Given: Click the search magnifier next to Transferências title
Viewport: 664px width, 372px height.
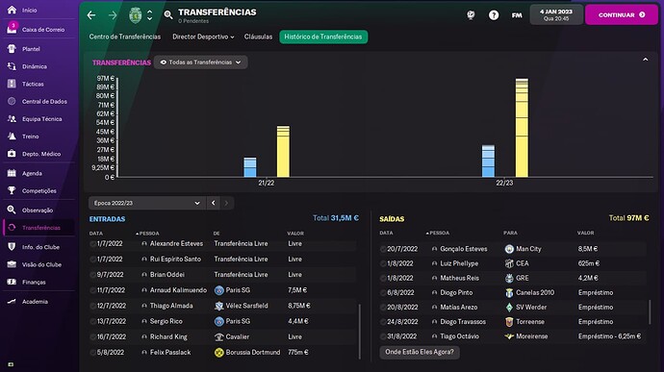Looking at the screenshot, I should 168,15.
